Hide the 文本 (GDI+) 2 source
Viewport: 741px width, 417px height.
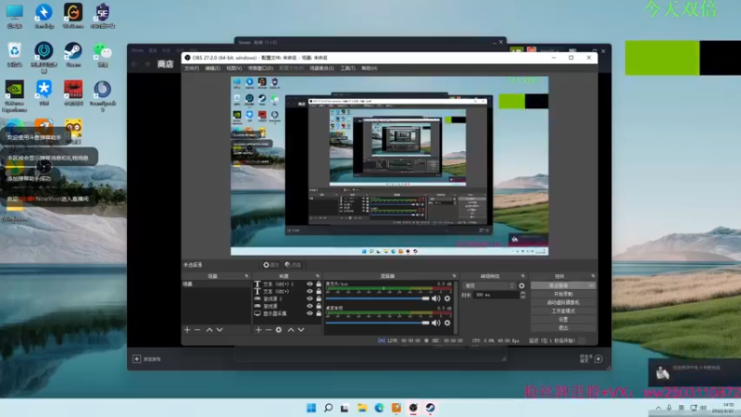tap(309, 284)
